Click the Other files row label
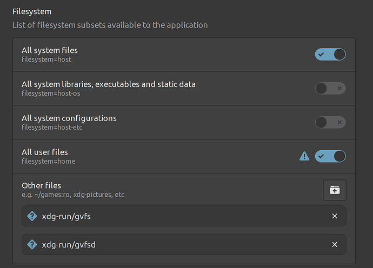Image resolution: width=373 pixels, height=268 pixels. 41,185
